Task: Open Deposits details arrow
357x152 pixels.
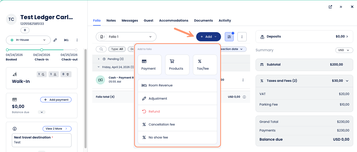Action: (347, 36)
